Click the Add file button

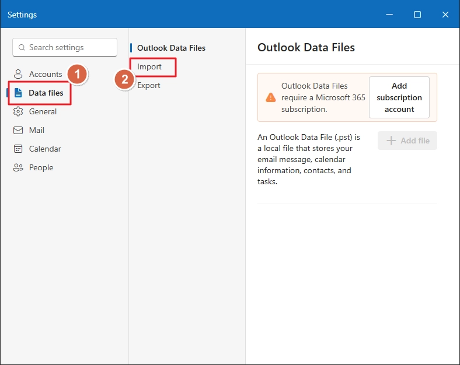click(x=407, y=141)
